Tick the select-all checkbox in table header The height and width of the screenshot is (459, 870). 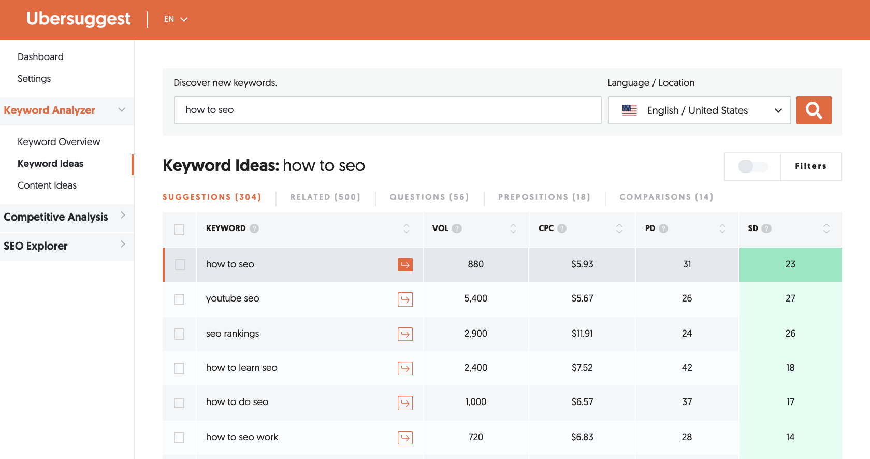tap(179, 229)
